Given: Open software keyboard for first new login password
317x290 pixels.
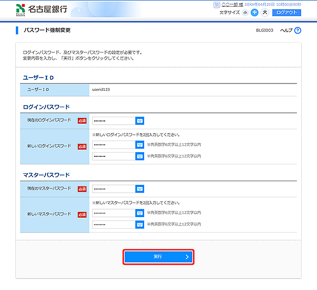Looking at the screenshot, I should pos(139,145).
